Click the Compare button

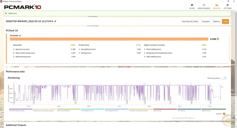[205, 21]
